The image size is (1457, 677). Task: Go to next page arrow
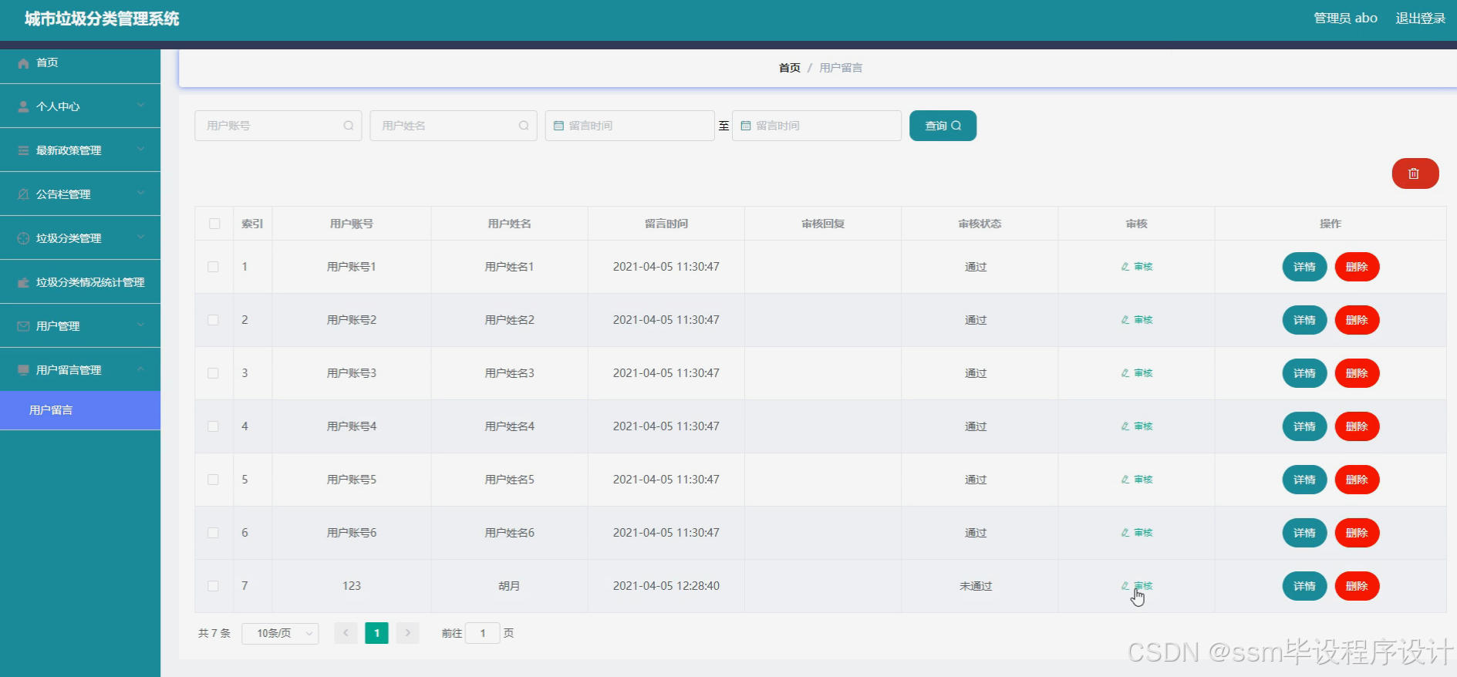(x=407, y=633)
